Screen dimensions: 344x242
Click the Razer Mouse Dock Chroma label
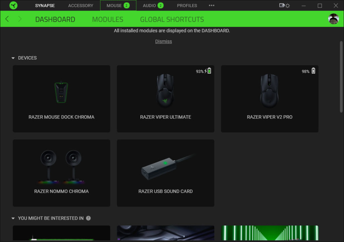62,117
